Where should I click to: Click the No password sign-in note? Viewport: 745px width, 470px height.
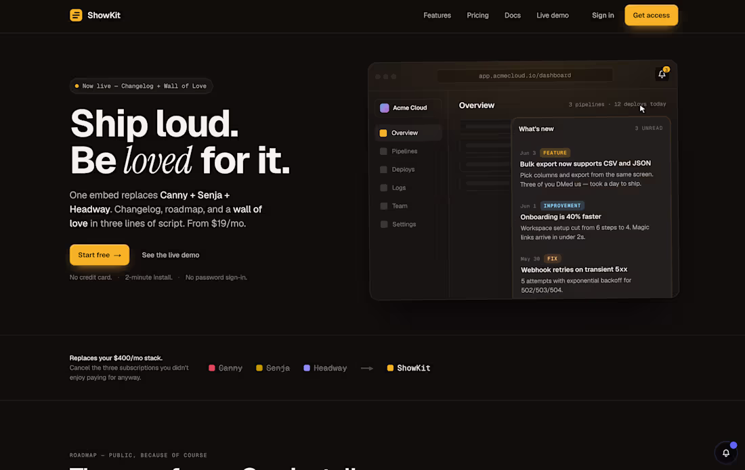tap(216, 277)
